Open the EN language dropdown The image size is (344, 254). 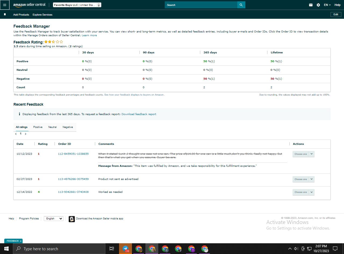coord(327,5)
